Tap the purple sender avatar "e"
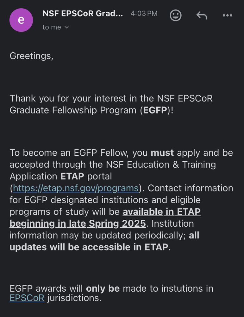The image size is (244, 317). [21, 20]
